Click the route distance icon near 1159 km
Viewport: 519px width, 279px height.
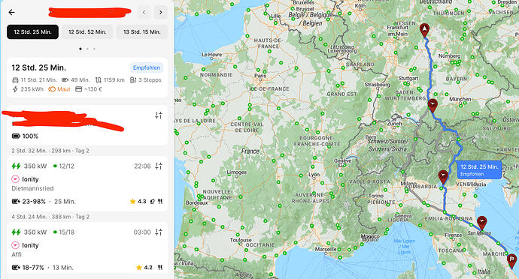pyautogui.click(x=99, y=80)
